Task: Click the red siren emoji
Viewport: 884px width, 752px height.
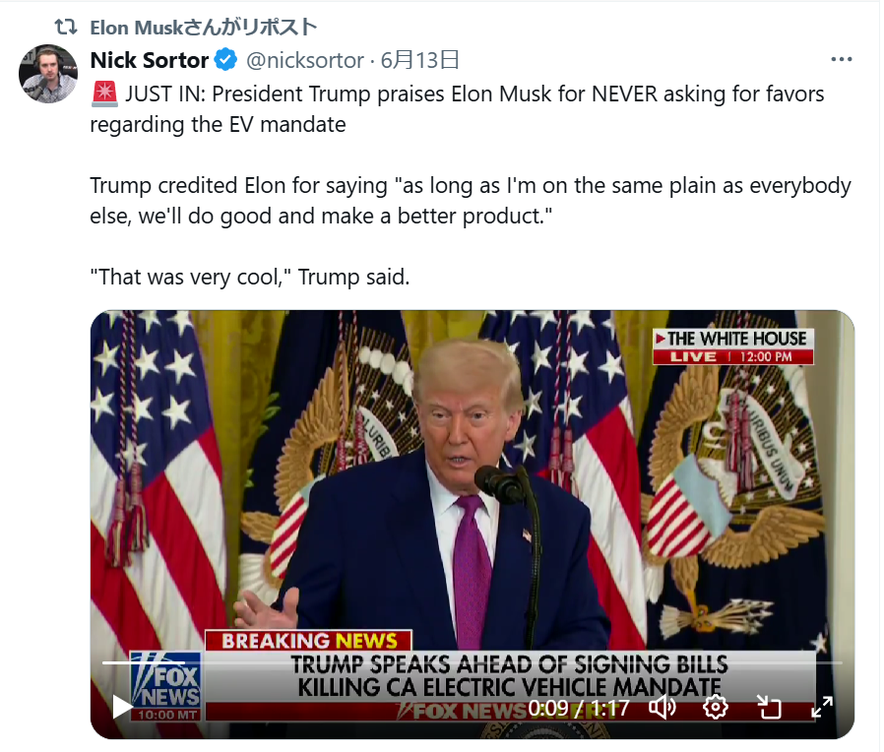Action: pos(104,94)
